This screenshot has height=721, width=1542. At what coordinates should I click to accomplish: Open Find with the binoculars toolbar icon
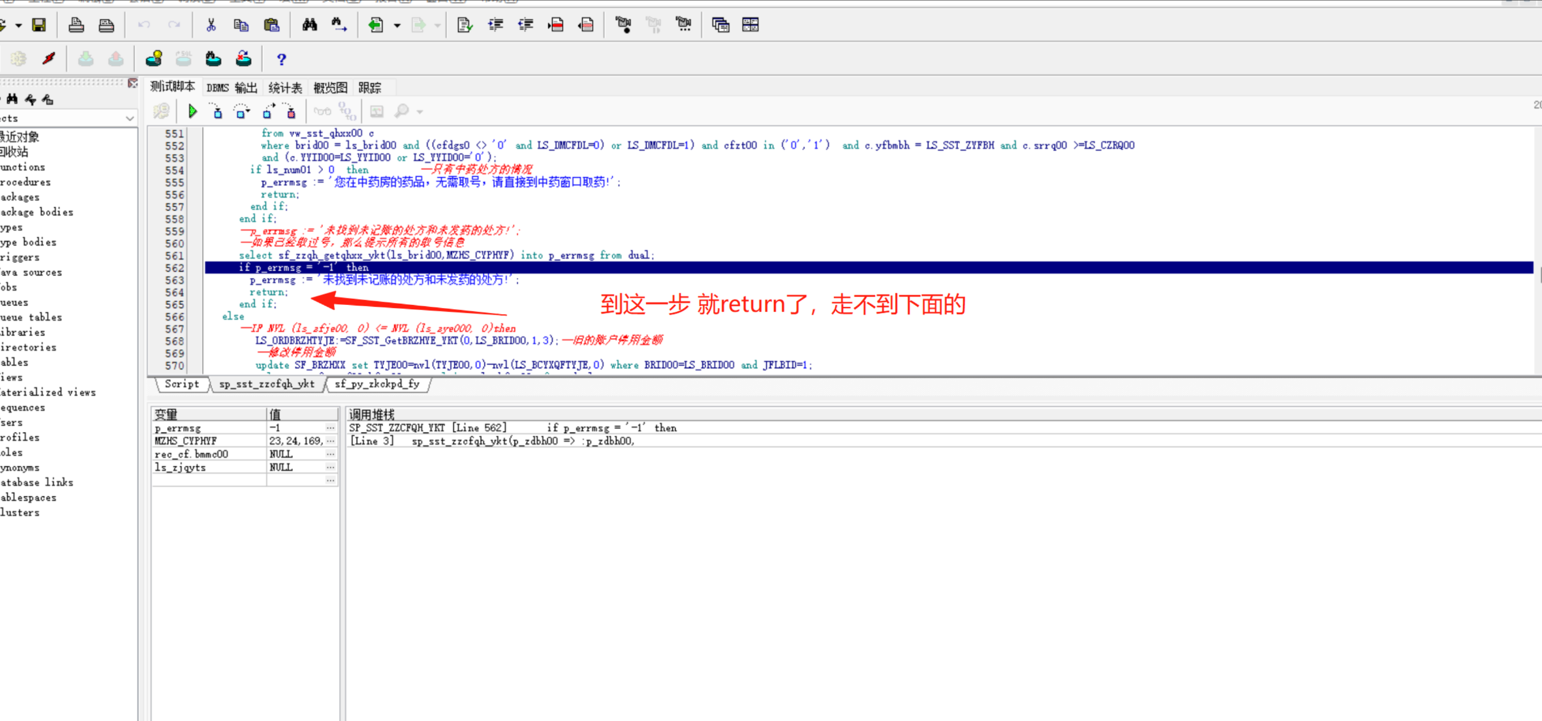310,25
